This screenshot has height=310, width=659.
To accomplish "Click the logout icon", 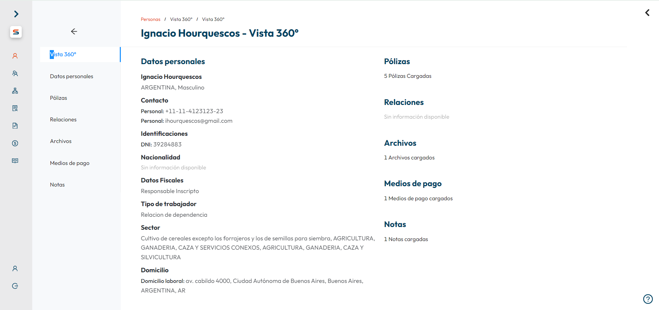I will click(x=15, y=286).
